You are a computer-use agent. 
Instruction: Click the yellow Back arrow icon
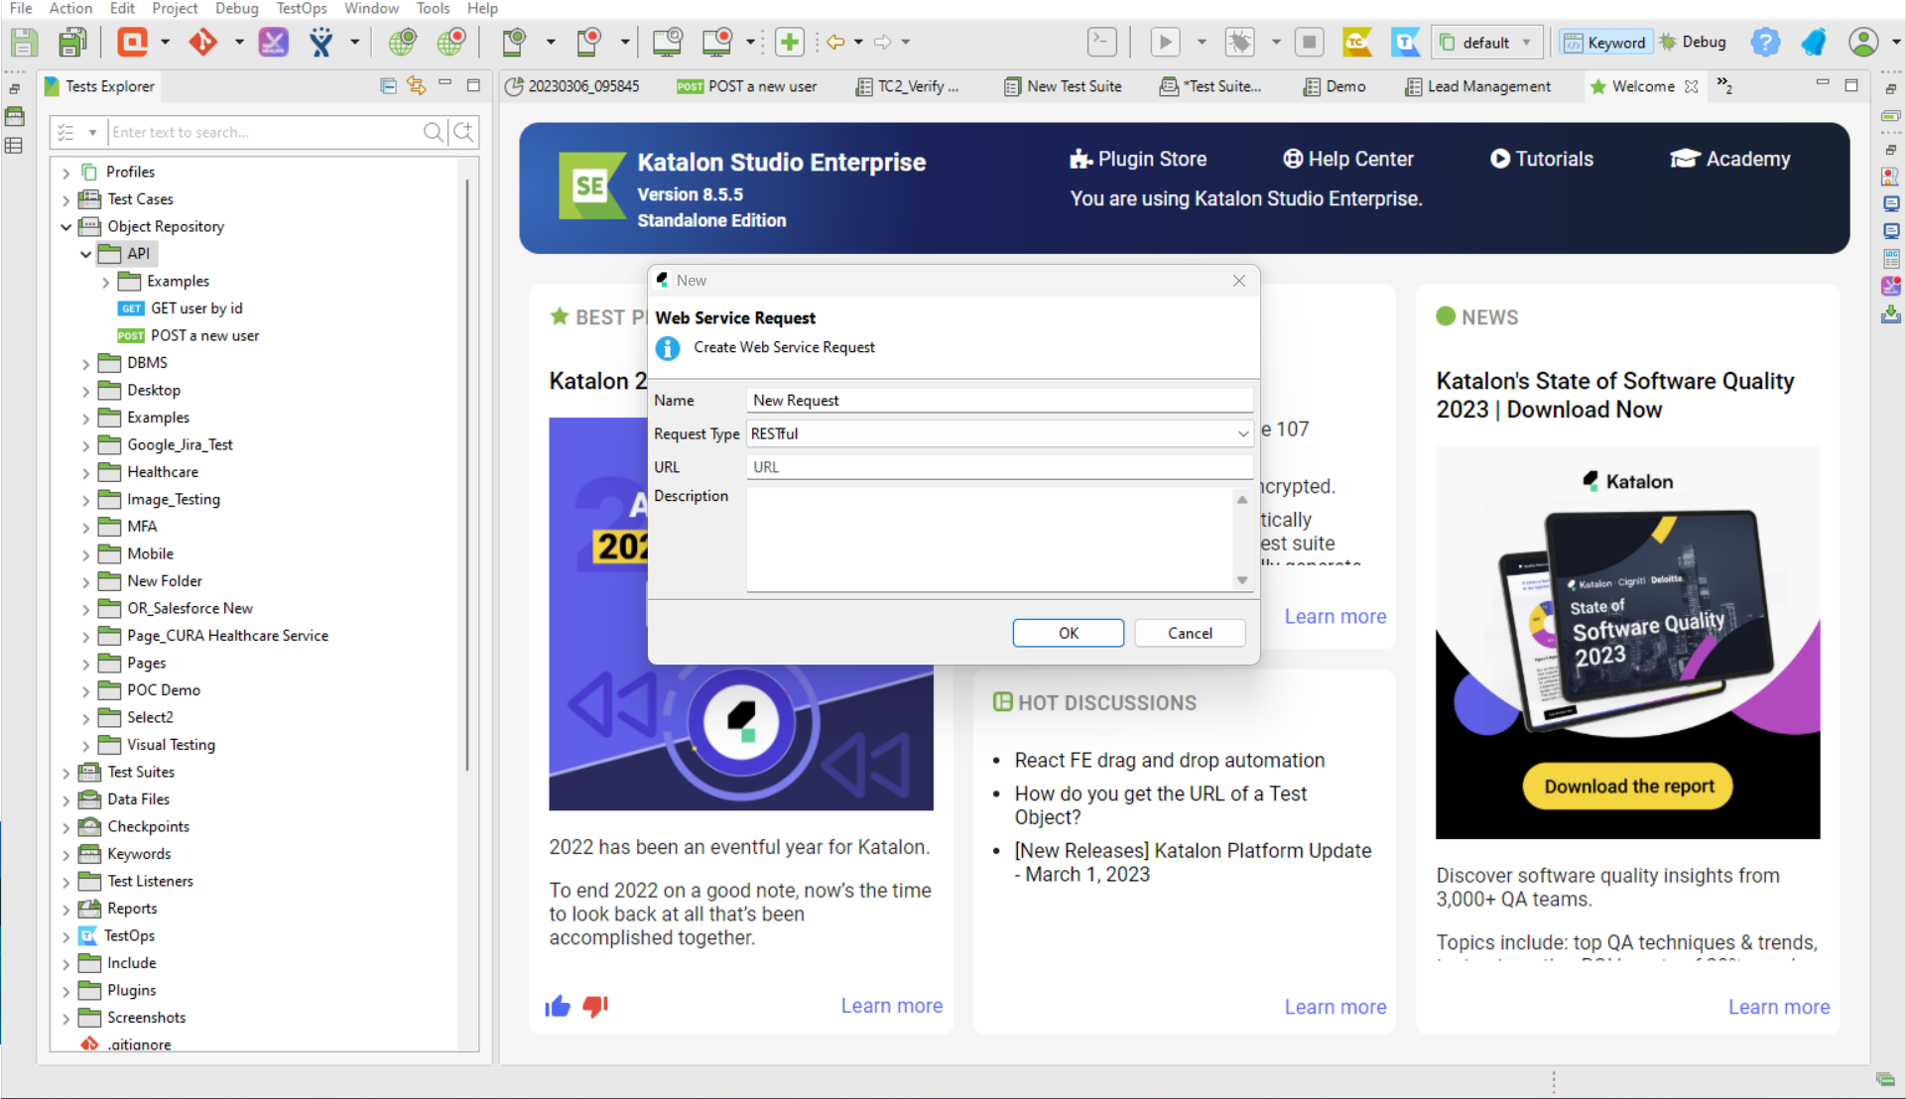click(835, 42)
